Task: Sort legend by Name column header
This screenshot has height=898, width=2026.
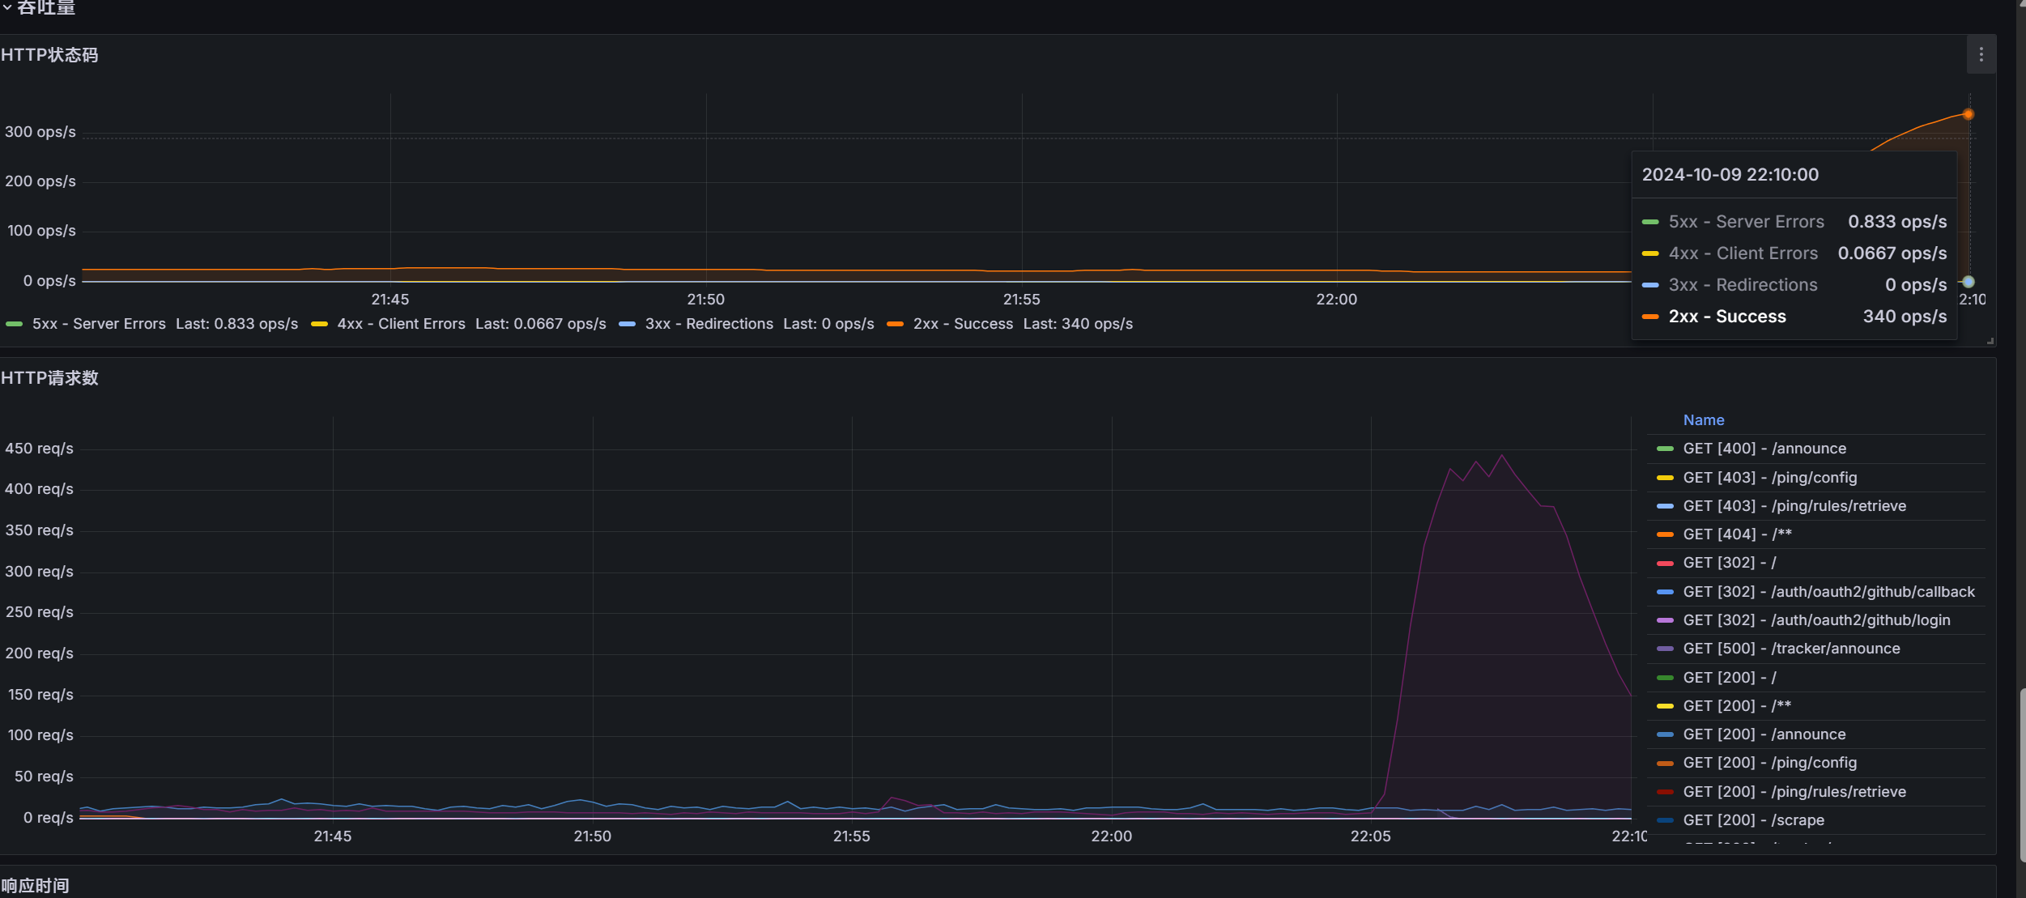Action: pyautogui.click(x=1703, y=420)
